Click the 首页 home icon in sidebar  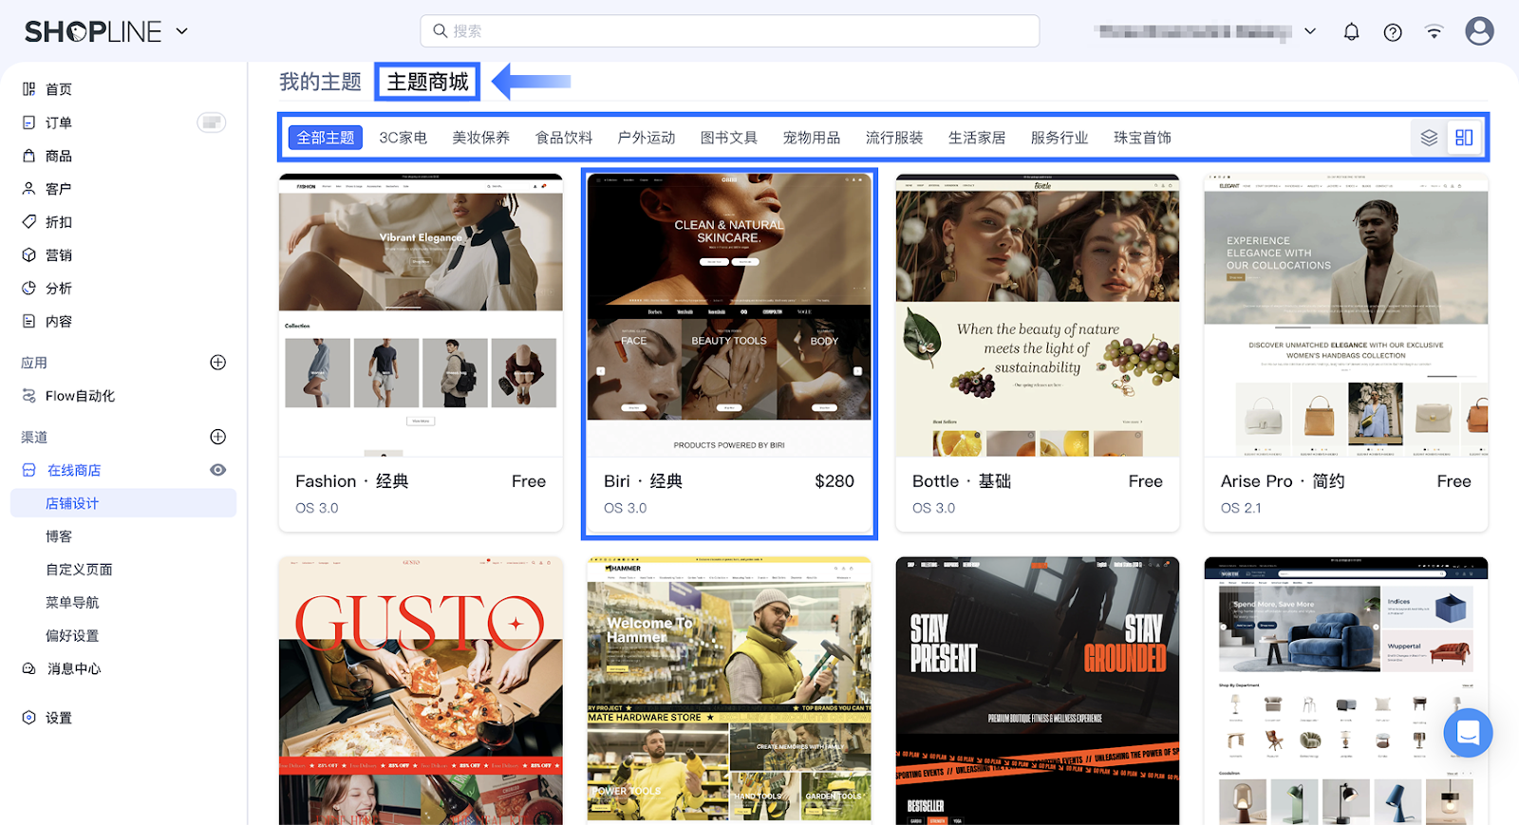point(29,89)
